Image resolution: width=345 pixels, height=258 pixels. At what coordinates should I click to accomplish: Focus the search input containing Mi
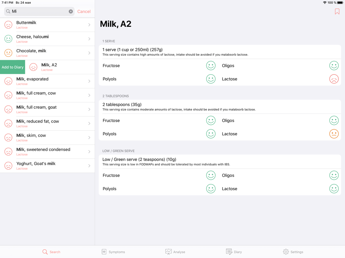pyautogui.click(x=39, y=11)
